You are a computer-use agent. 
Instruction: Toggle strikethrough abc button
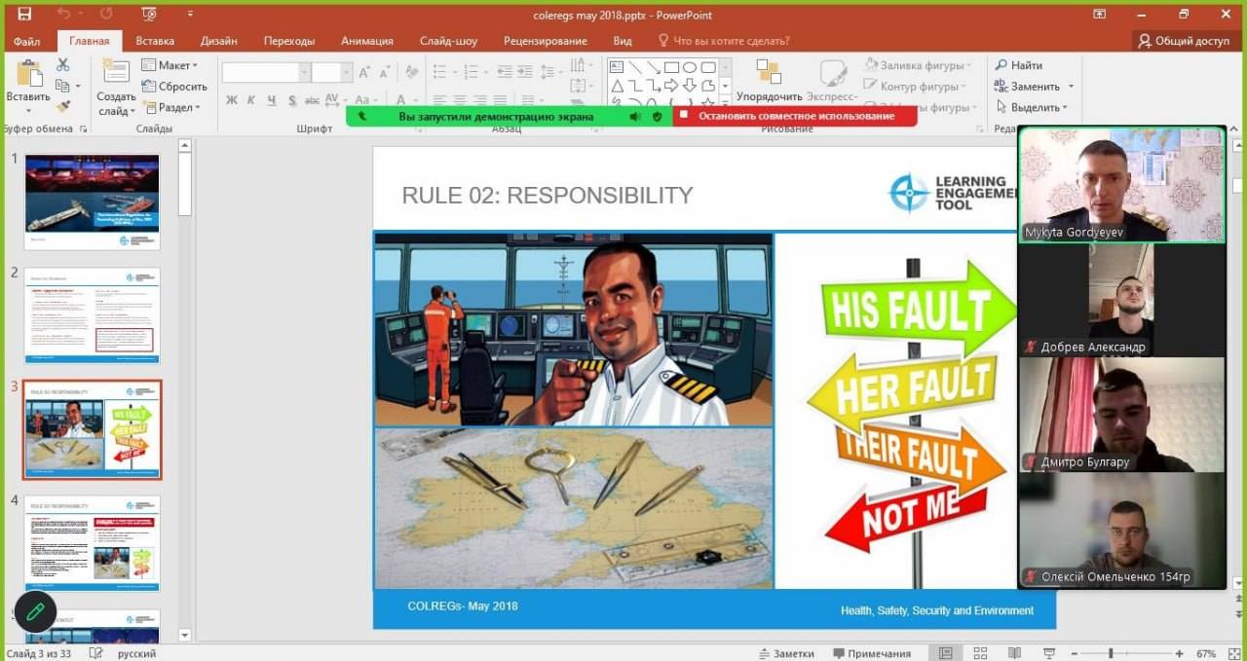coord(312,99)
